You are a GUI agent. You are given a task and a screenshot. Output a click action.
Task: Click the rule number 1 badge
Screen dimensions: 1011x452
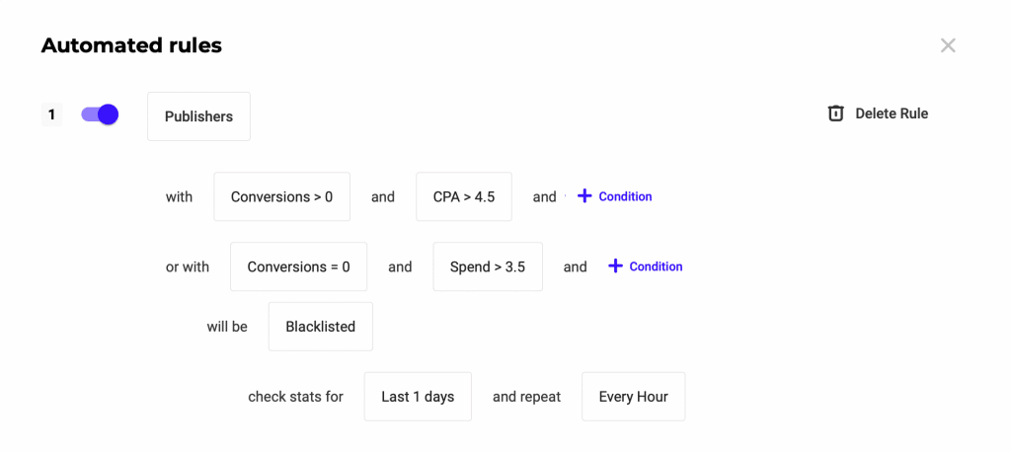tap(51, 114)
